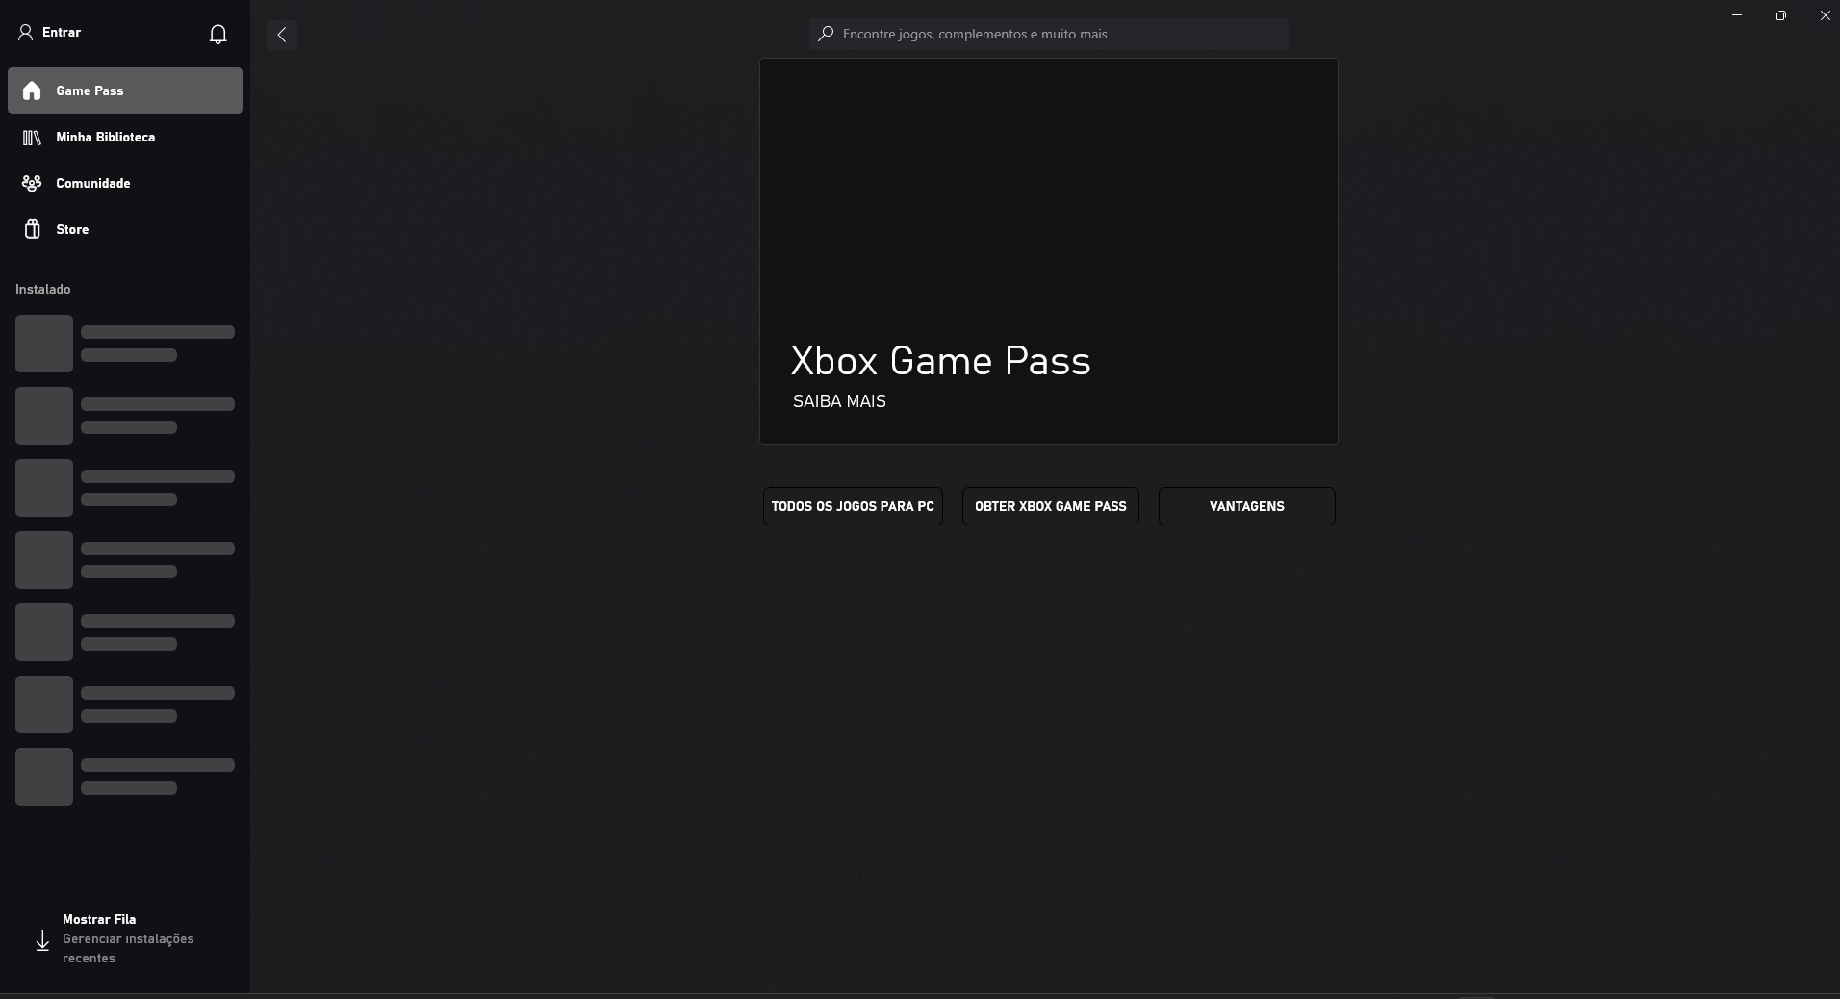
Task: Open the Store section label
Action: (72, 229)
